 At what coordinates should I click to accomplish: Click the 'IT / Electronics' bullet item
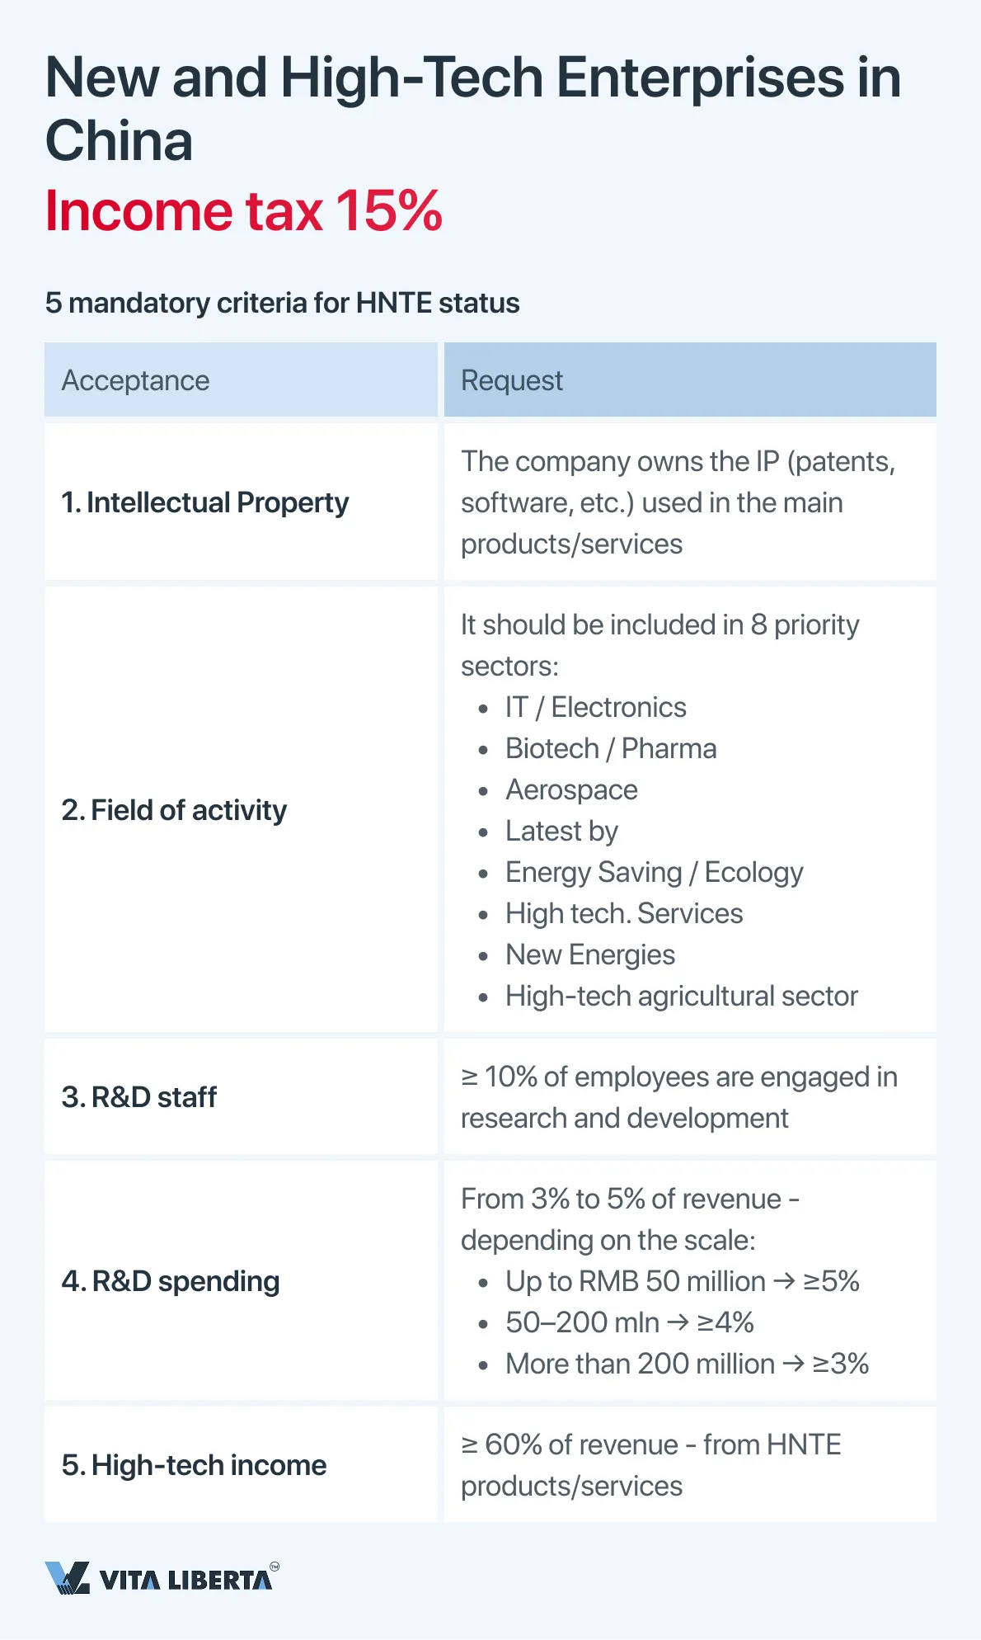coord(595,707)
